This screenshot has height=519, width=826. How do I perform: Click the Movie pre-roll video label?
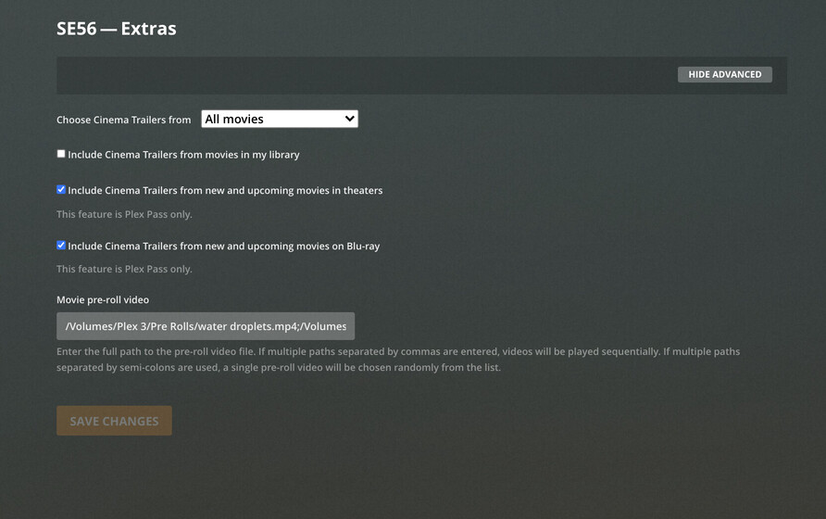tap(103, 299)
